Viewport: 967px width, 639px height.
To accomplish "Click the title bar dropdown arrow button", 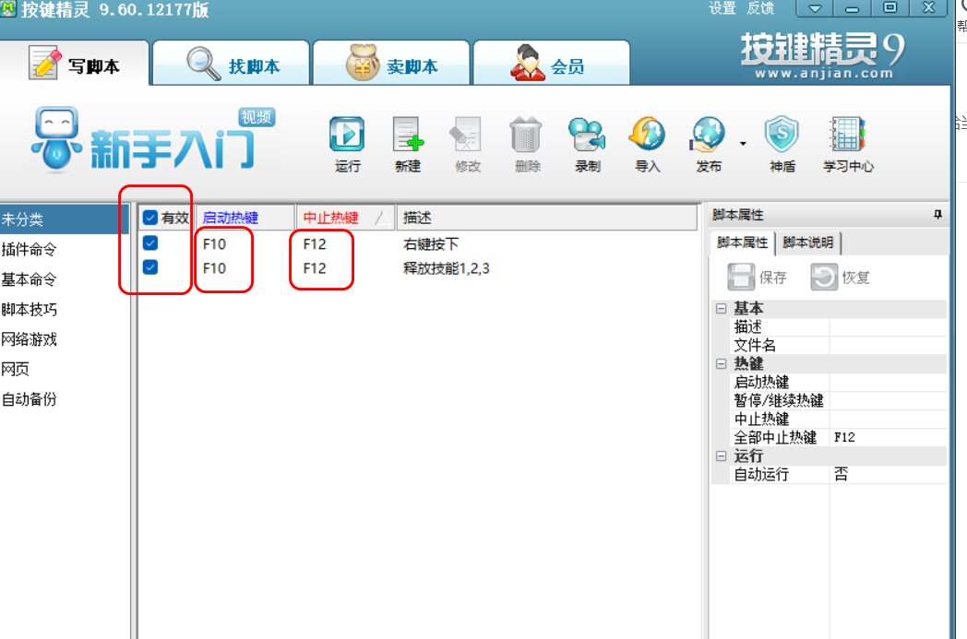I will [x=815, y=8].
